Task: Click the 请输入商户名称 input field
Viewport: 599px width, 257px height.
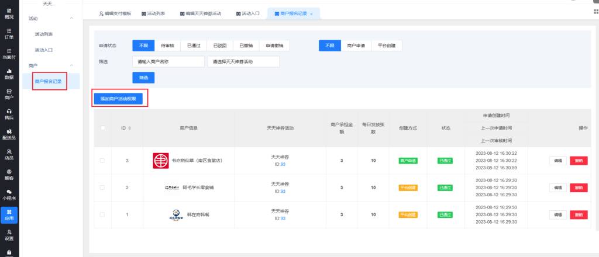Action: [168, 61]
